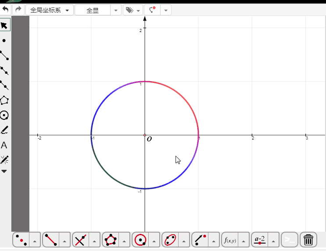Select the magic pen tool in sidebar
The image size is (326, 251).
click(4, 160)
